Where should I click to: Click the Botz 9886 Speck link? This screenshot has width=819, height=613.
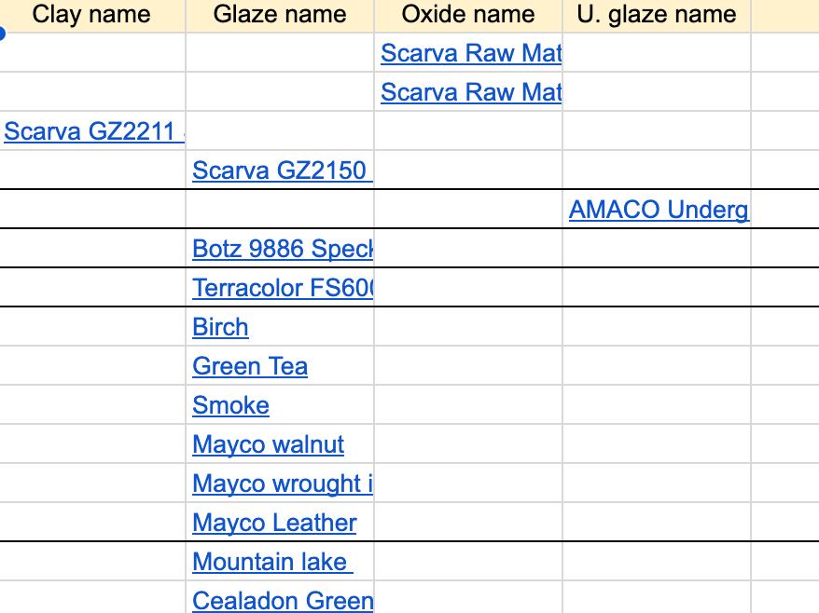(282, 249)
